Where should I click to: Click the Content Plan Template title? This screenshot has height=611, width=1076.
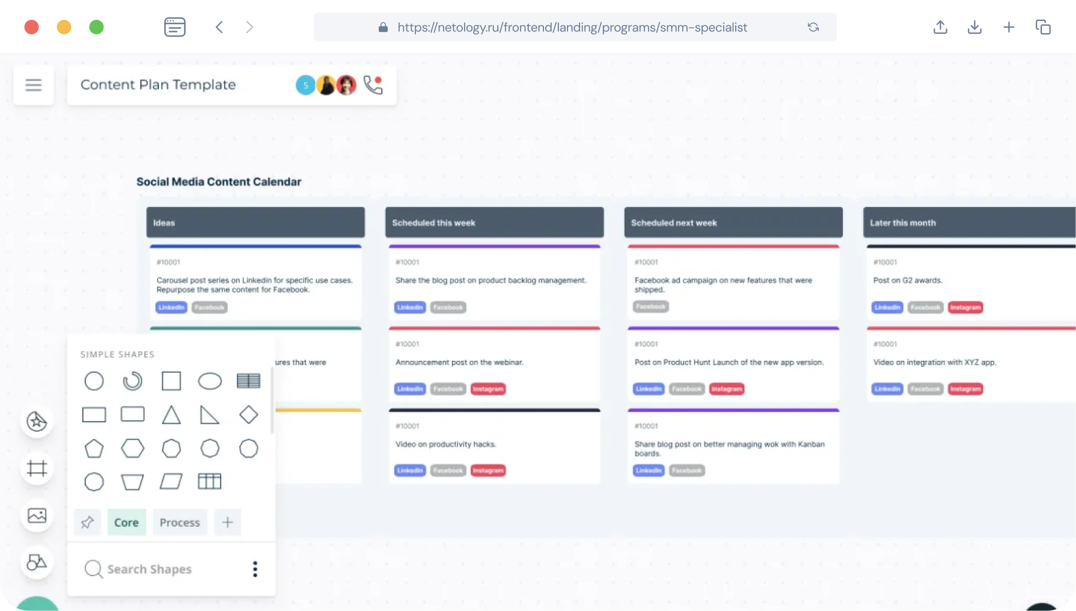point(158,85)
